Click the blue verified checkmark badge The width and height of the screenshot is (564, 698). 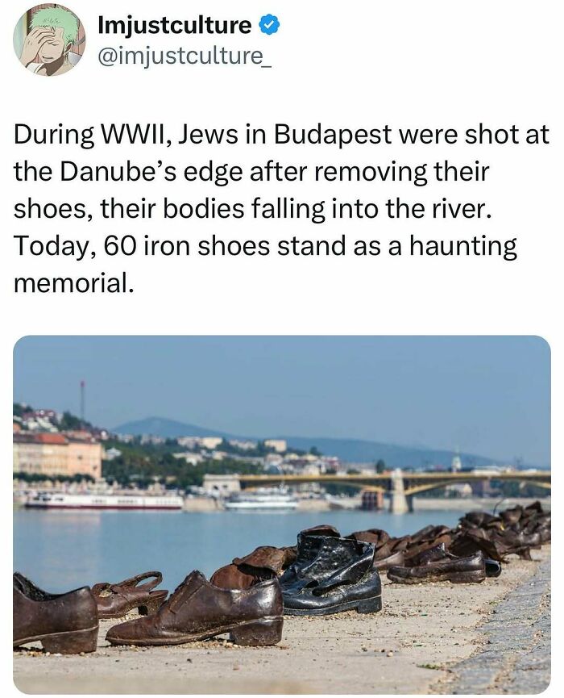pyautogui.click(x=268, y=25)
